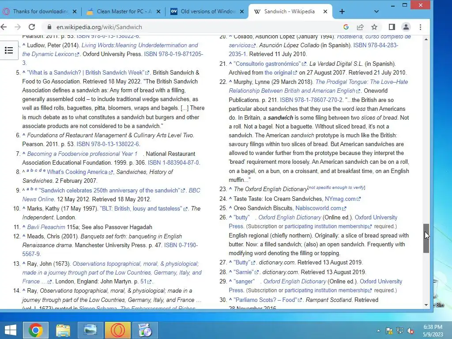The height and width of the screenshot is (339, 452).
Task: Open ISBN 978-1-78607-270-2 link
Action: tap(312, 100)
